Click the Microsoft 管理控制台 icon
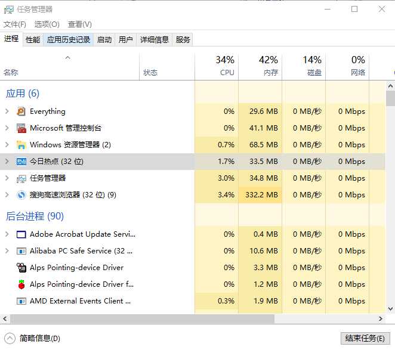Screen dimensions: 395x353 pyautogui.click(x=21, y=128)
